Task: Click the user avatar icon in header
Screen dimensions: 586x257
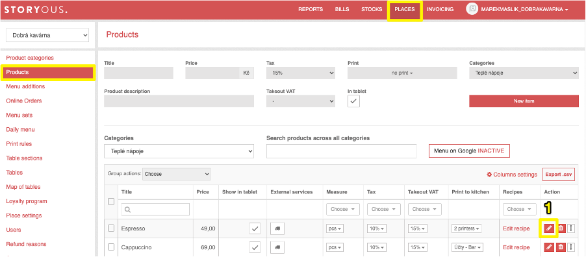Action: [x=472, y=9]
